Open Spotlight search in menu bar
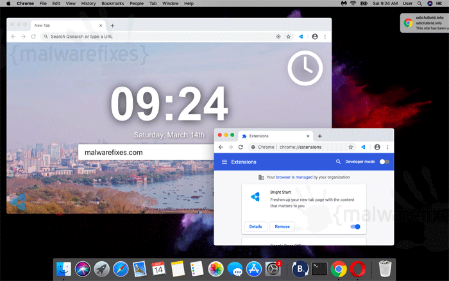The image size is (449, 281). [x=419, y=3]
